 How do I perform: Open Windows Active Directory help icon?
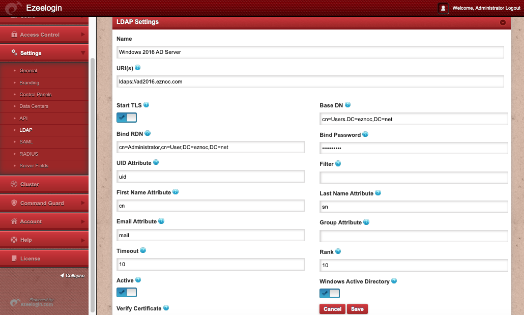[394, 280]
